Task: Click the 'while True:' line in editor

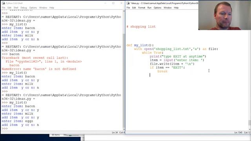Action: click(x=153, y=52)
